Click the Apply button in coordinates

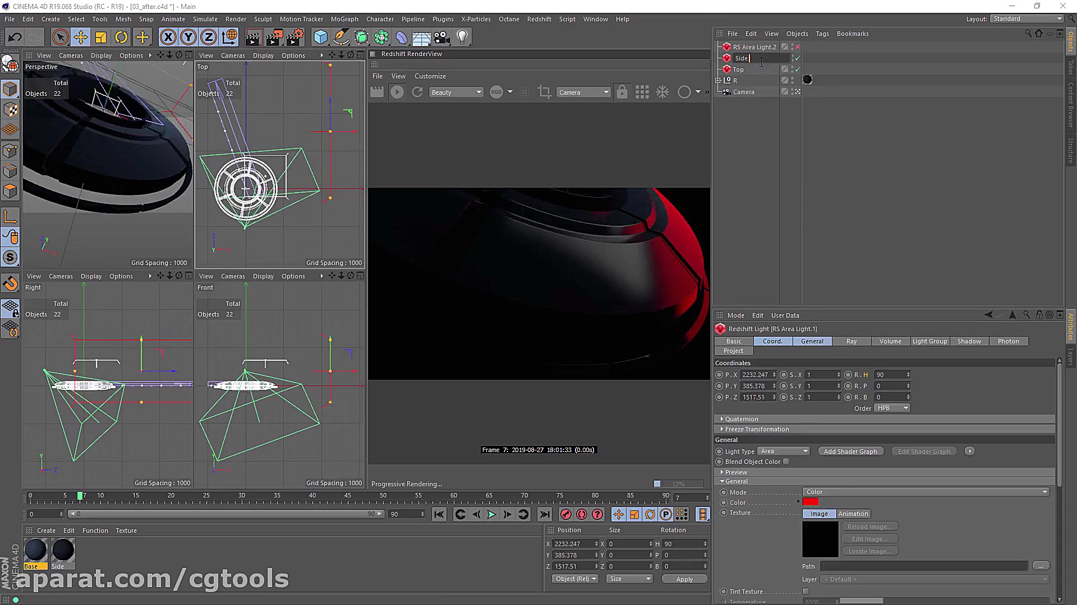684,579
